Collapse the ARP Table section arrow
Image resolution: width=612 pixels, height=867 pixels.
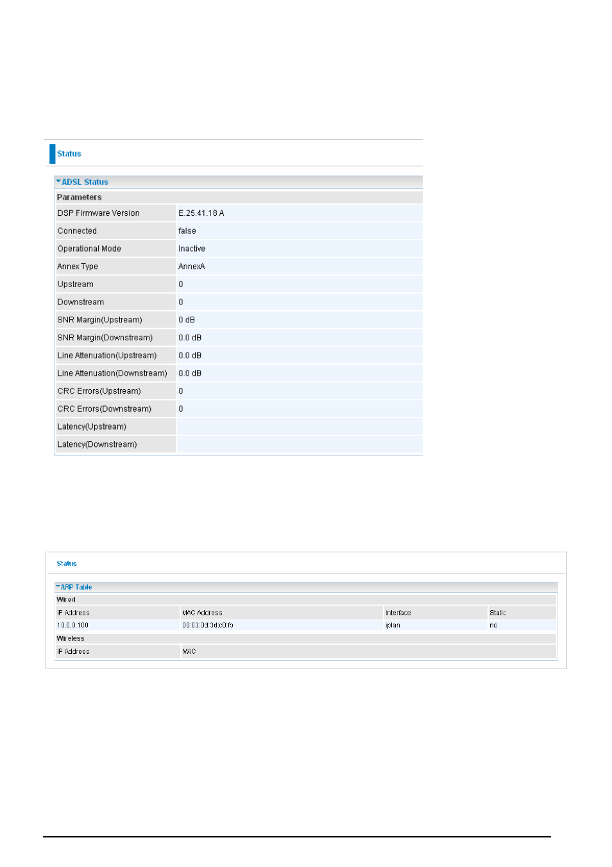(58, 586)
